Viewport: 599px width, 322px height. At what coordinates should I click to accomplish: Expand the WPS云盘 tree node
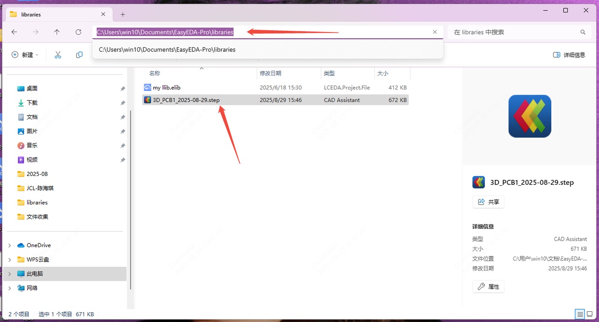[9, 259]
